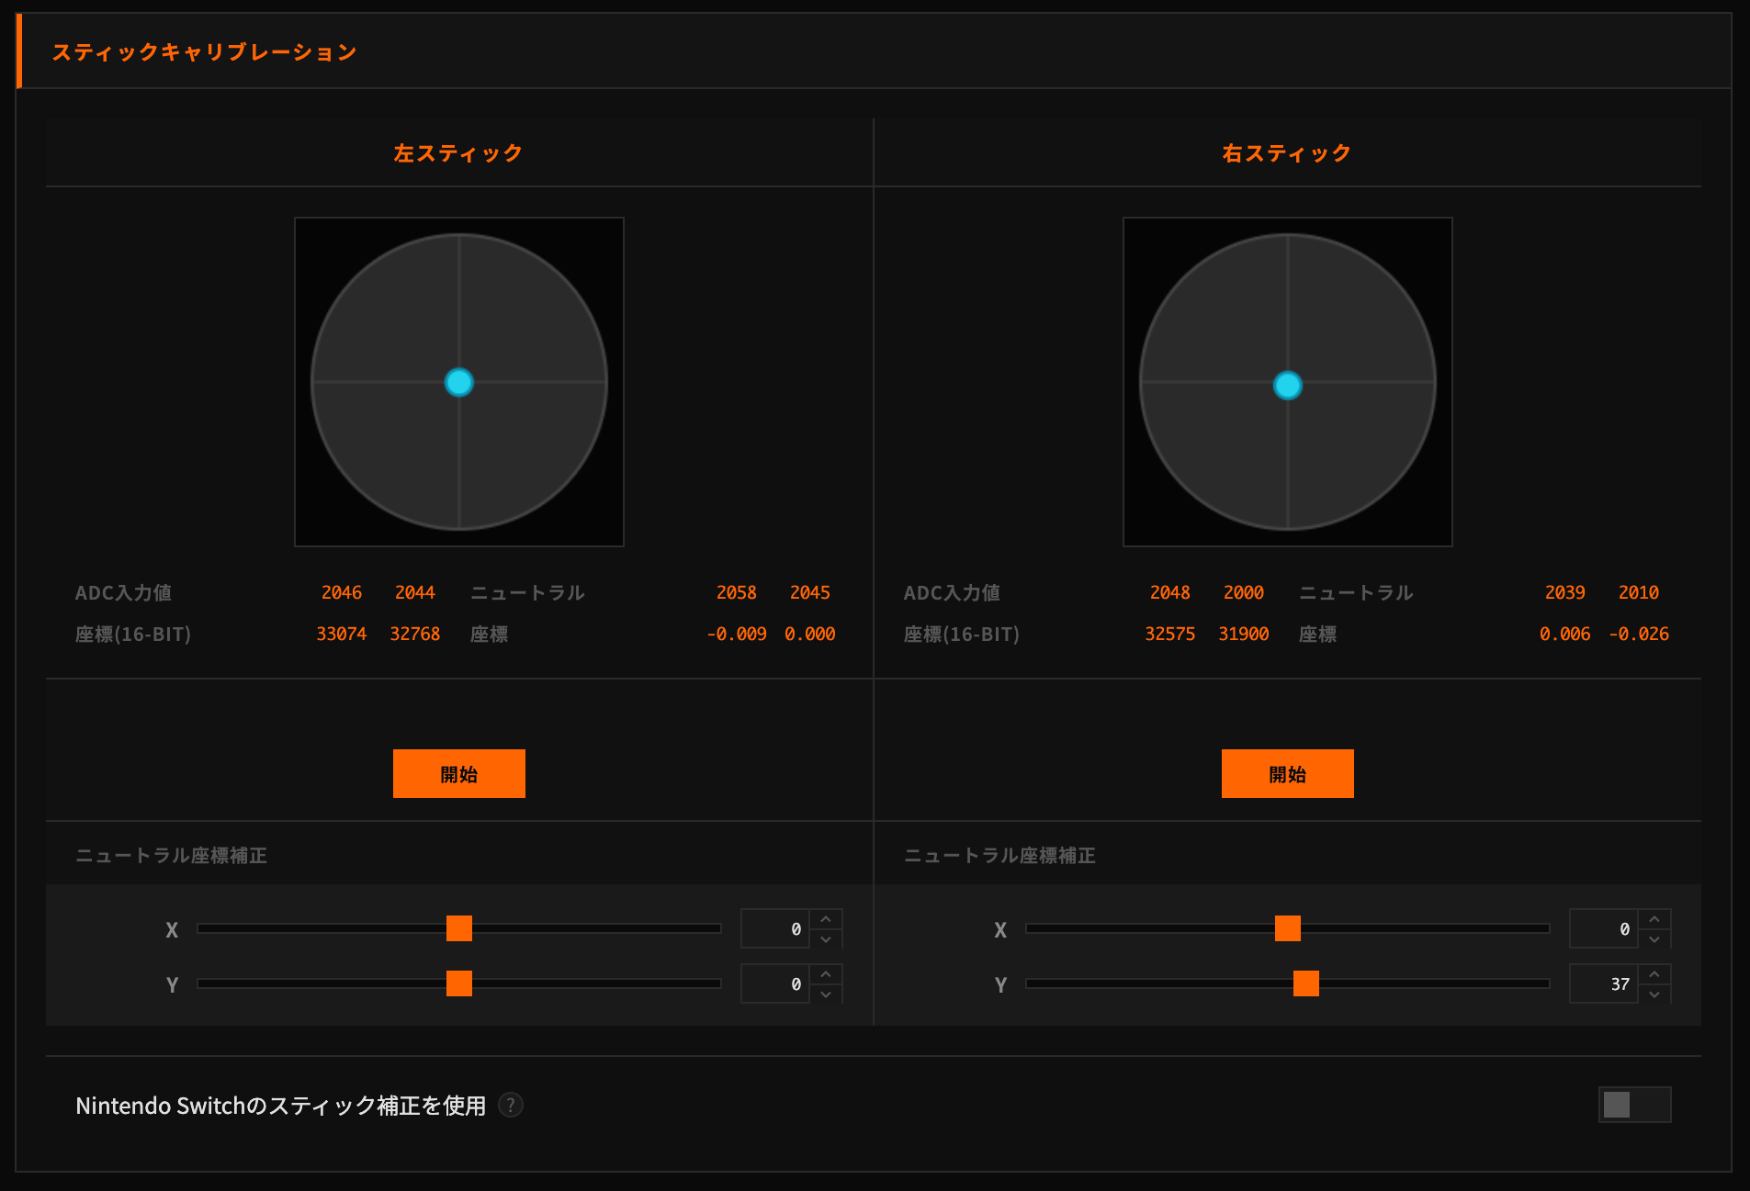Toggle Nintendo Switch stick correction switch
This screenshot has height=1191, width=1750.
tap(1633, 1105)
